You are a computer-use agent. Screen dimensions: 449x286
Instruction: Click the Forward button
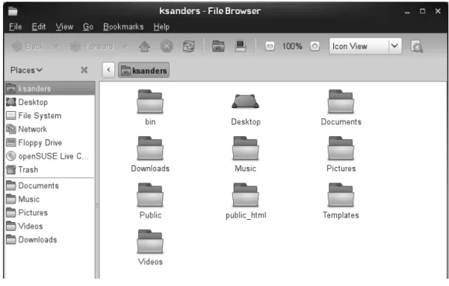coord(92,46)
